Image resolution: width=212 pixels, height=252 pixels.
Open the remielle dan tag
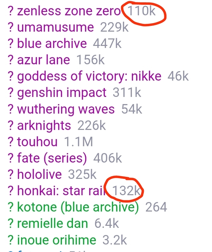click(52, 223)
